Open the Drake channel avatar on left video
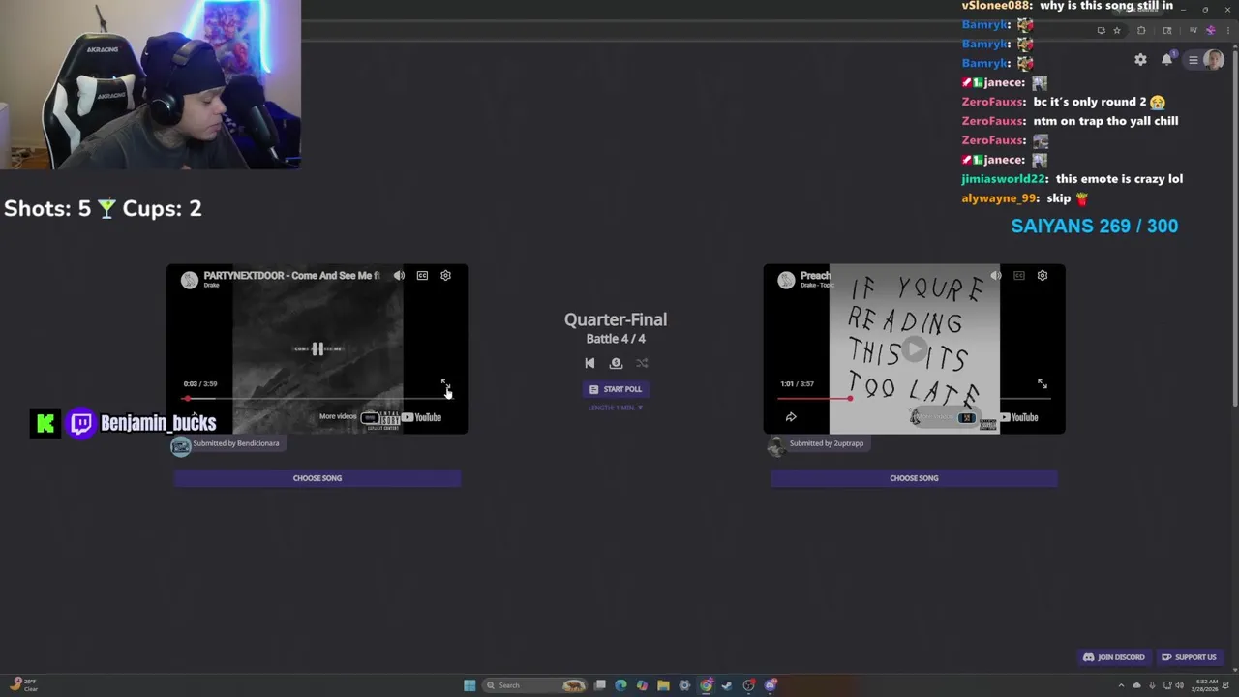The height and width of the screenshot is (697, 1239). pyautogui.click(x=189, y=280)
